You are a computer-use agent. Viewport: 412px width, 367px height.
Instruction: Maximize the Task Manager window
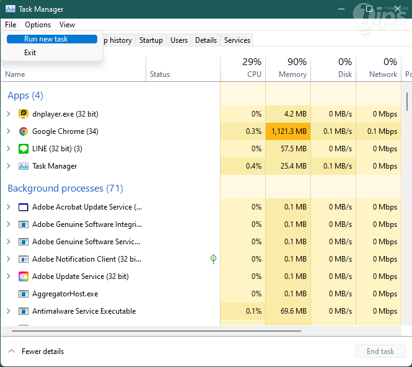point(369,9)
